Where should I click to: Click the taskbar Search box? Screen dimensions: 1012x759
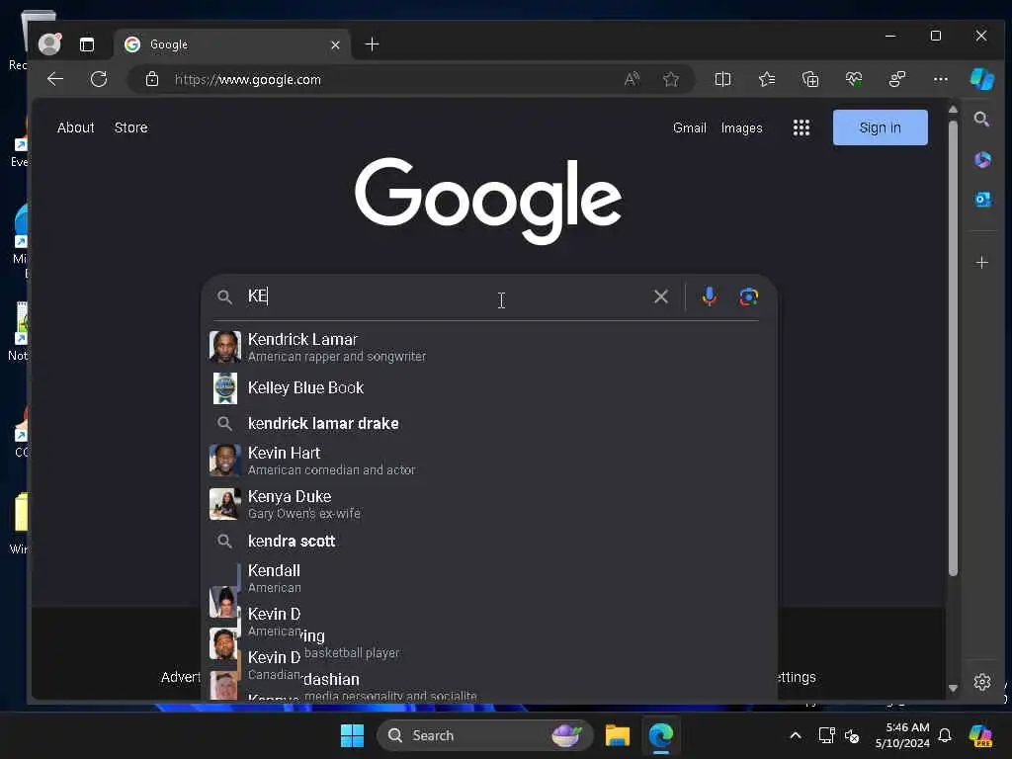(484, 735)
